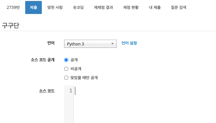Click the 소스 코드 field label
This screenshot has height=123, width=216.
(47, 91)
